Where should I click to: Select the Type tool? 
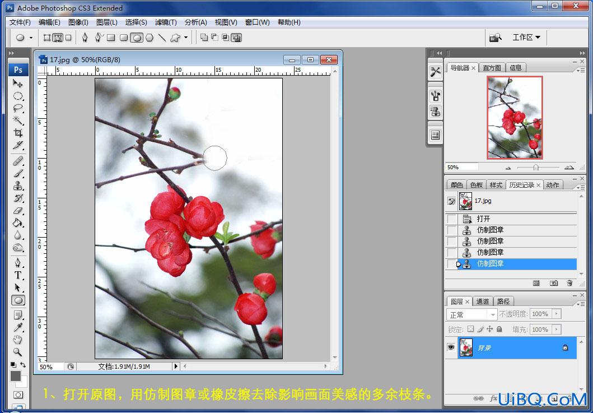[x=18, y=275]
